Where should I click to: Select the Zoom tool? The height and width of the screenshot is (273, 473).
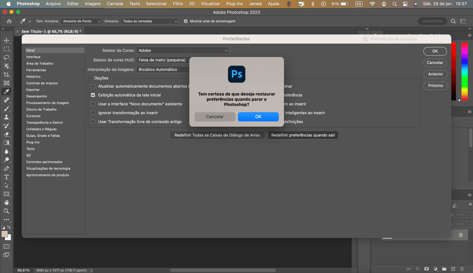point(7,211)
